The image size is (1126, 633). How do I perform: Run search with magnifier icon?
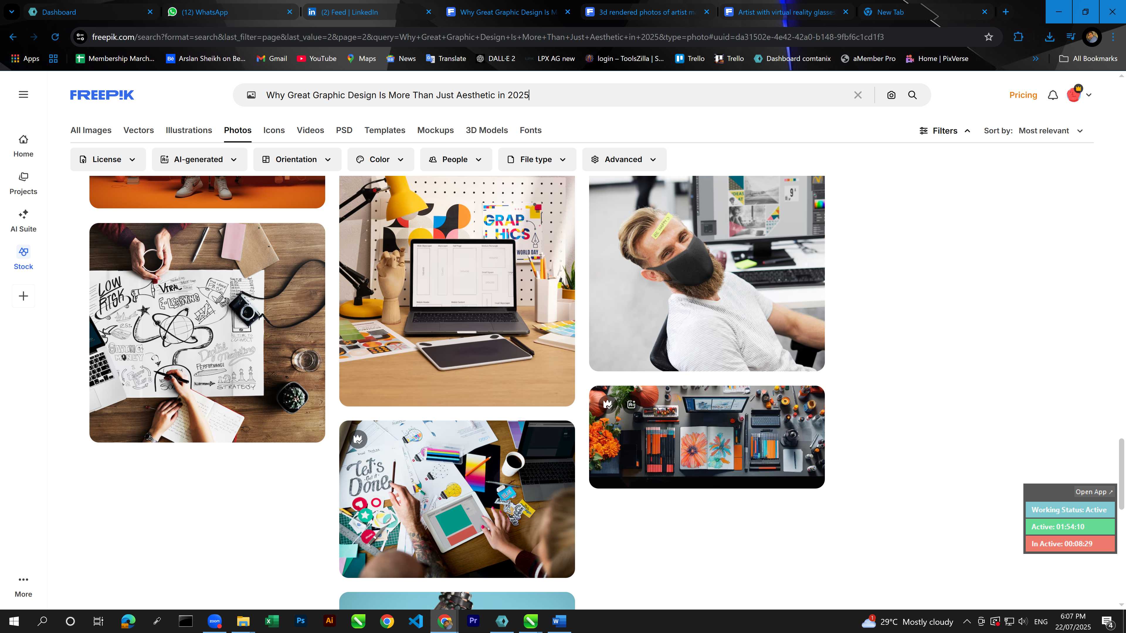(912, 95)
